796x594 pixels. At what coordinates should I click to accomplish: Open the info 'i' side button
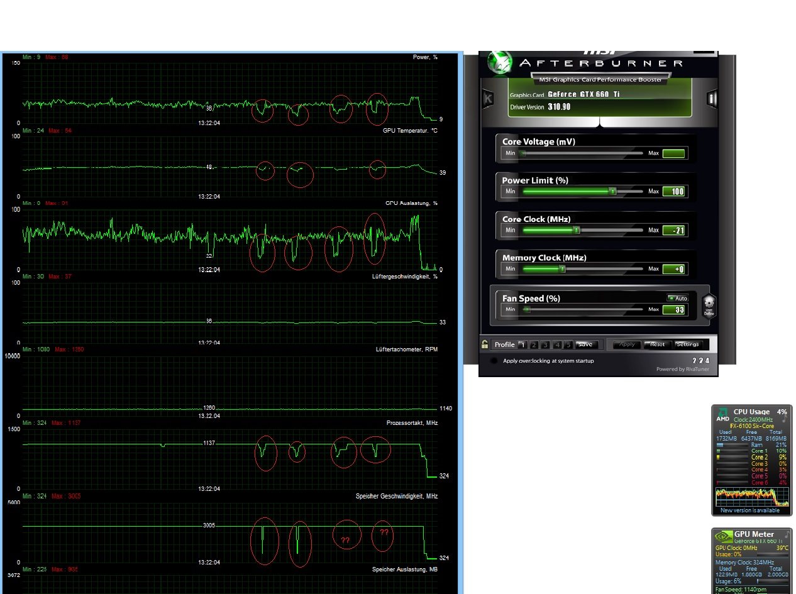712,99
